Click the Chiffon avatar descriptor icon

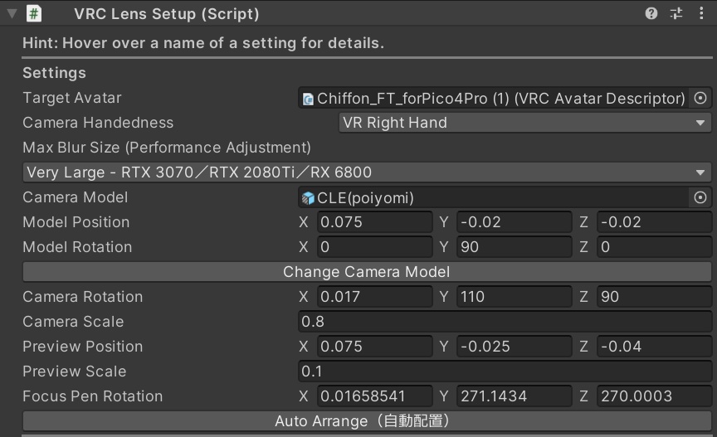click(x=309, y=98)
